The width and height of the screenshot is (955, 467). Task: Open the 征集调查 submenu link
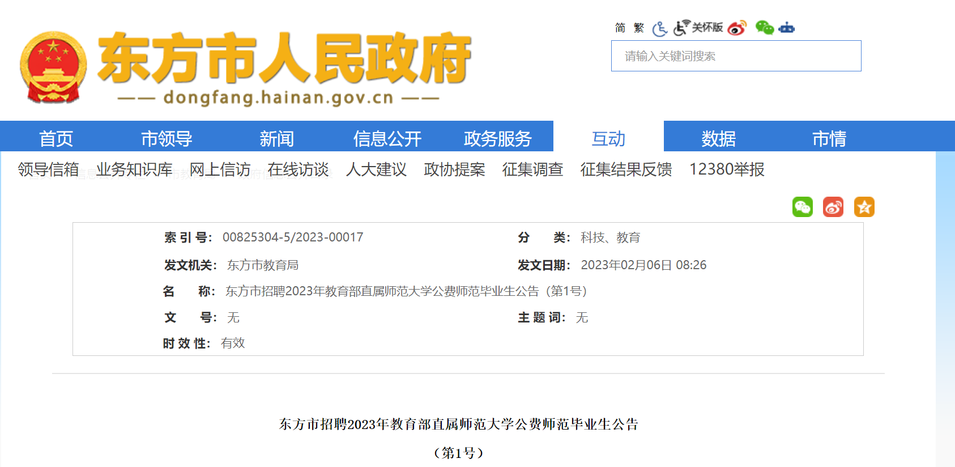point(532,169)
